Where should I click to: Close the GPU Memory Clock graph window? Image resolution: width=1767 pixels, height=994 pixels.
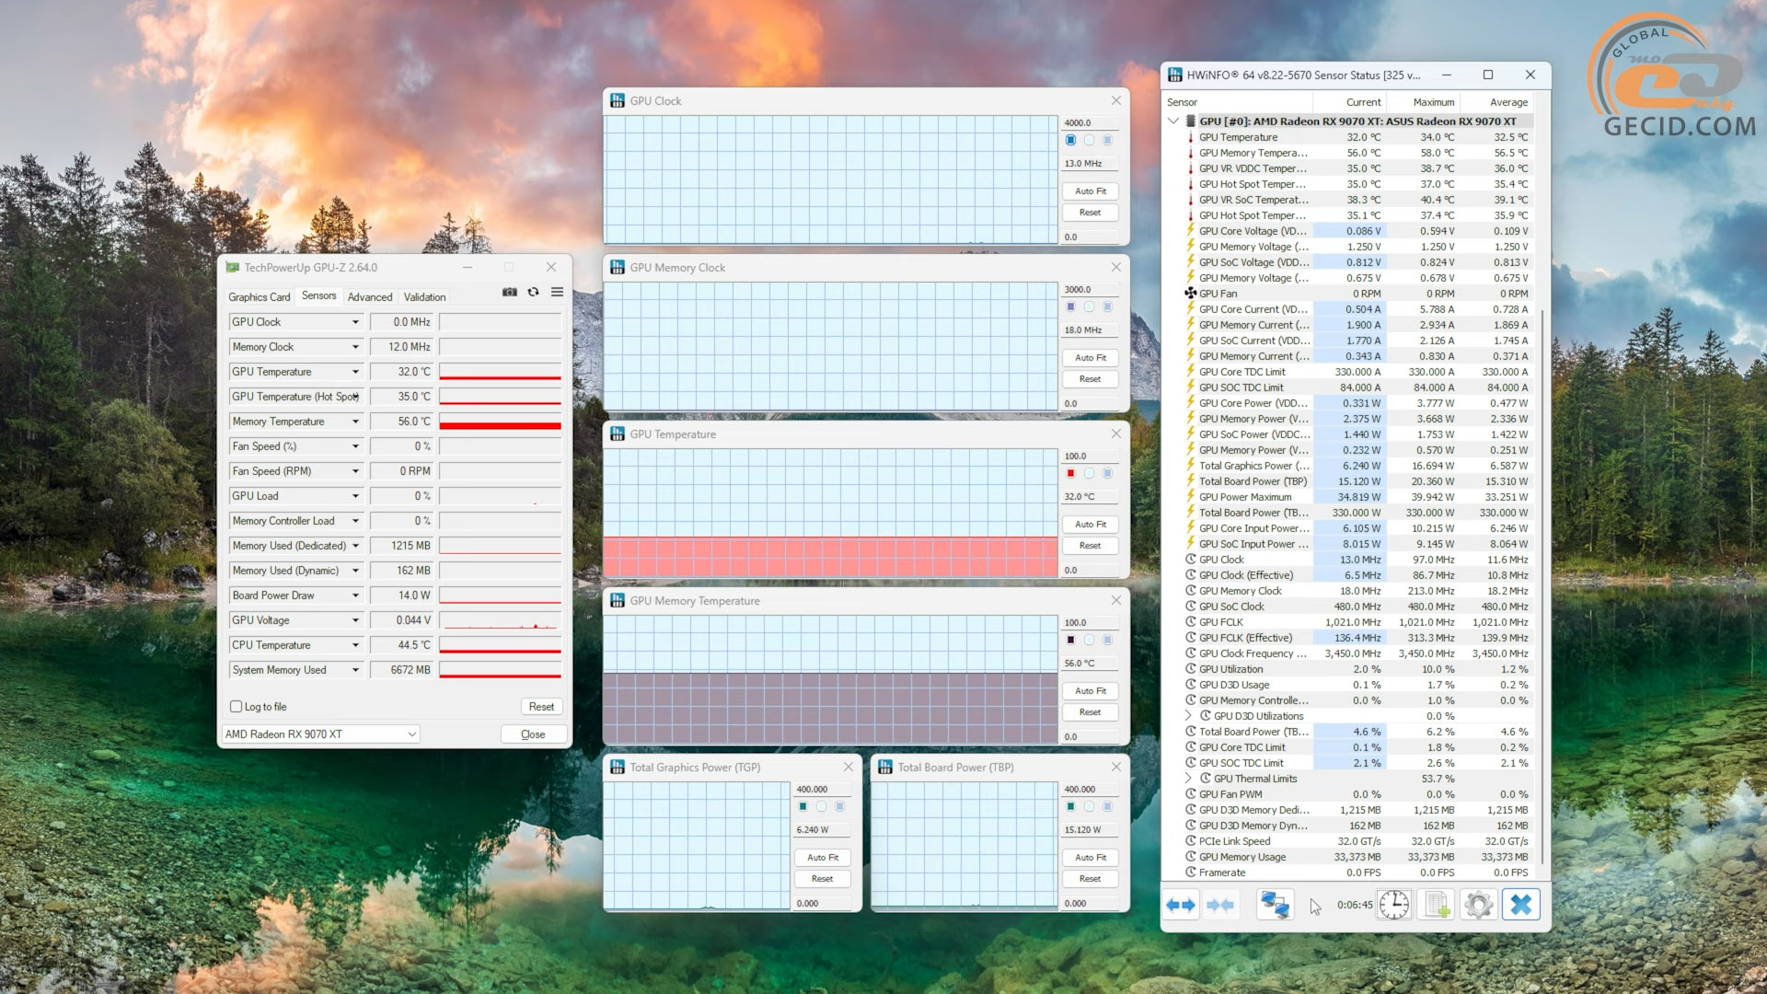point(1115,267)
